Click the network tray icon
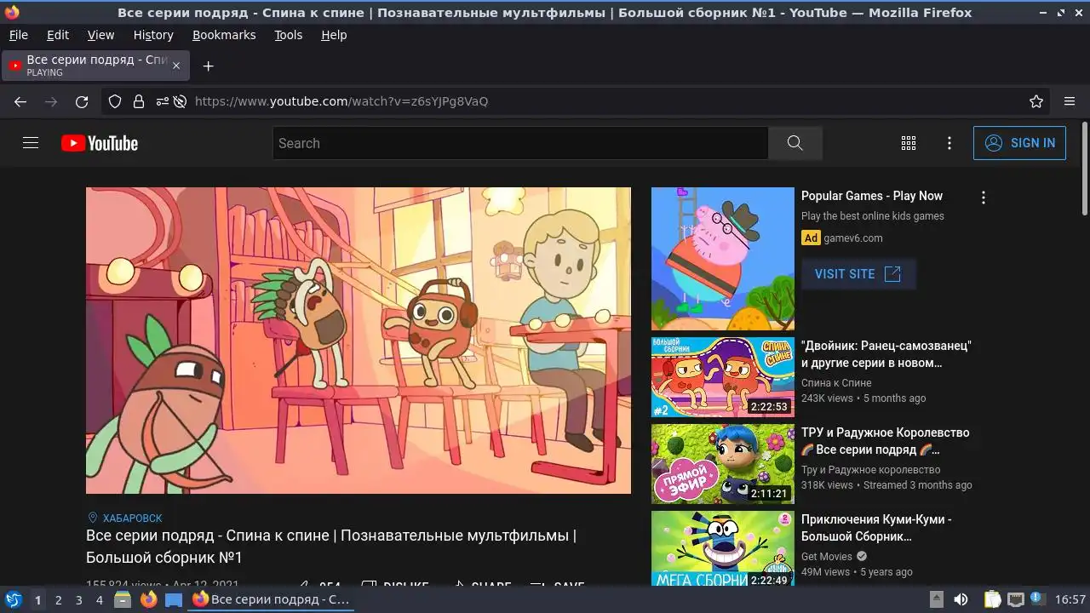 click(1015, 599)
